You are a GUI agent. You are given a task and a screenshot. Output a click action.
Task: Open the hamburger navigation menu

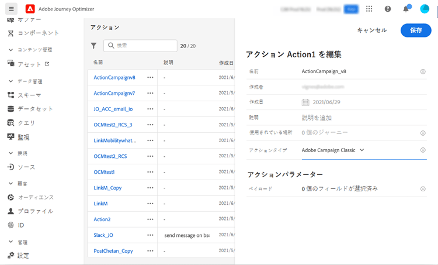[11, 9]
